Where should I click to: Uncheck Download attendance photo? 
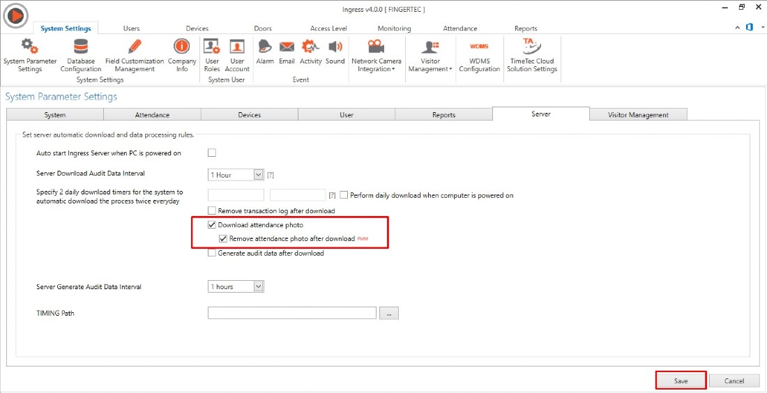coord(212,225)
